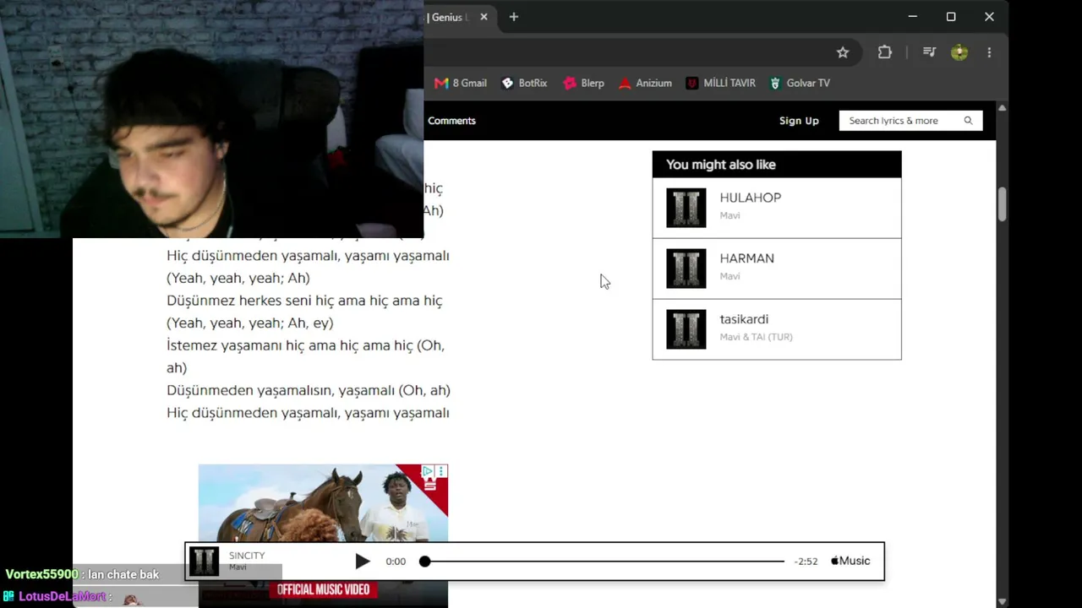Click the search magnifier icon
This screenshot has height=608, width=1082.
click(969, 121)
